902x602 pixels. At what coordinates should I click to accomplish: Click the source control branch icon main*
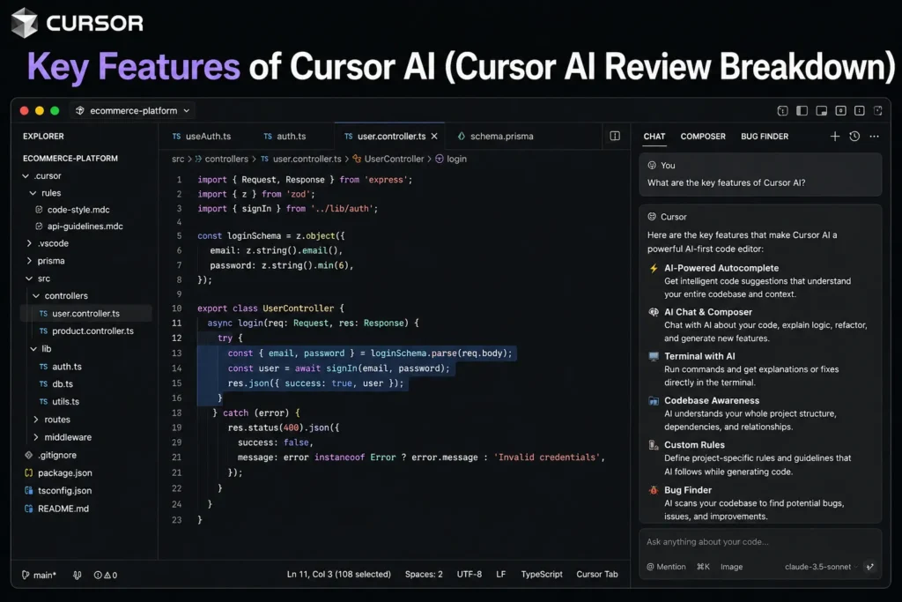(39, 575)
